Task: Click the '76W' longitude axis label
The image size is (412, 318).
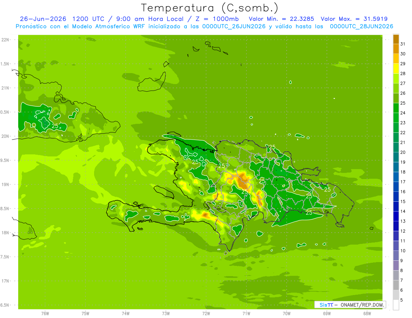Action: [45, 314]
